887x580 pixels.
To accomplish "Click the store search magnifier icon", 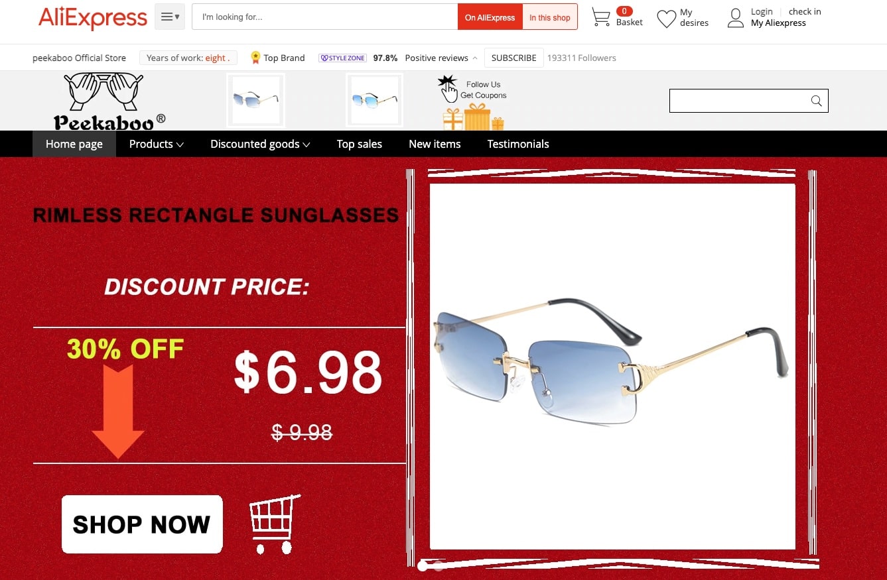I will pos(817,101).
